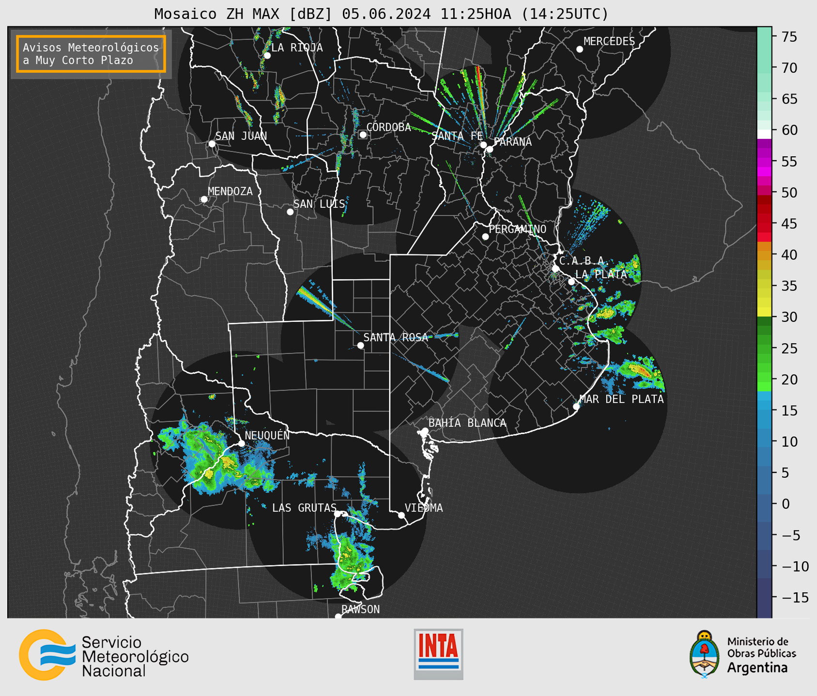
Task: Click the SANTA ROSA city marker
Action: 360,345
